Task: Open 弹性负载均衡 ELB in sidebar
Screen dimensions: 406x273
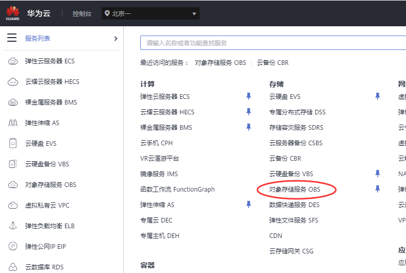Action: coord(50,226)
